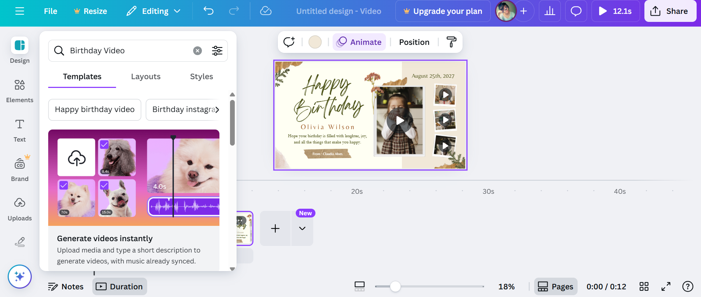
Task: Open the Generate videos instantly card
Action: [134, 200]
